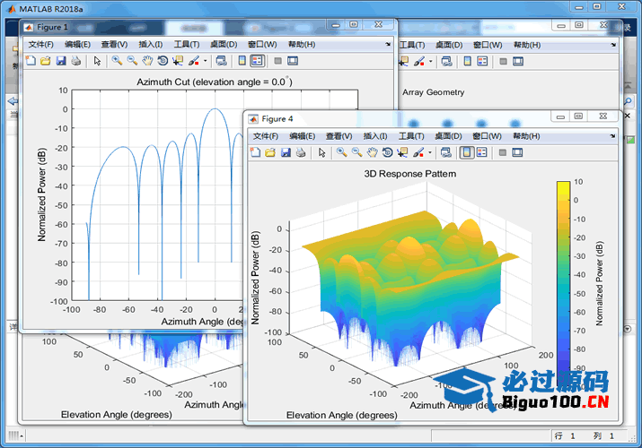Click Hide Plot Tools icon in Figure 1

pyautogui.click(x=277, y=61)
